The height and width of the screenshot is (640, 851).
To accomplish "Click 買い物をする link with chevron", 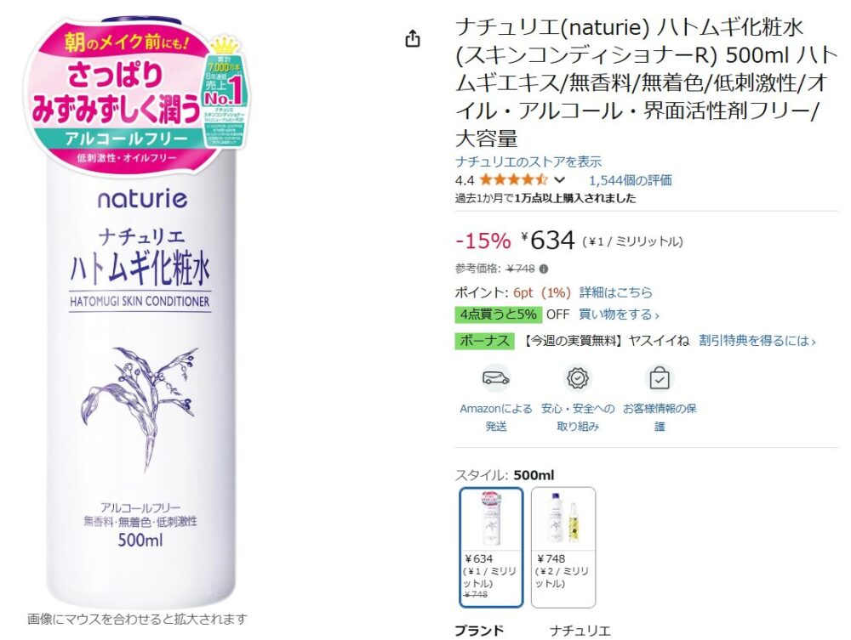I will (619, 314).
